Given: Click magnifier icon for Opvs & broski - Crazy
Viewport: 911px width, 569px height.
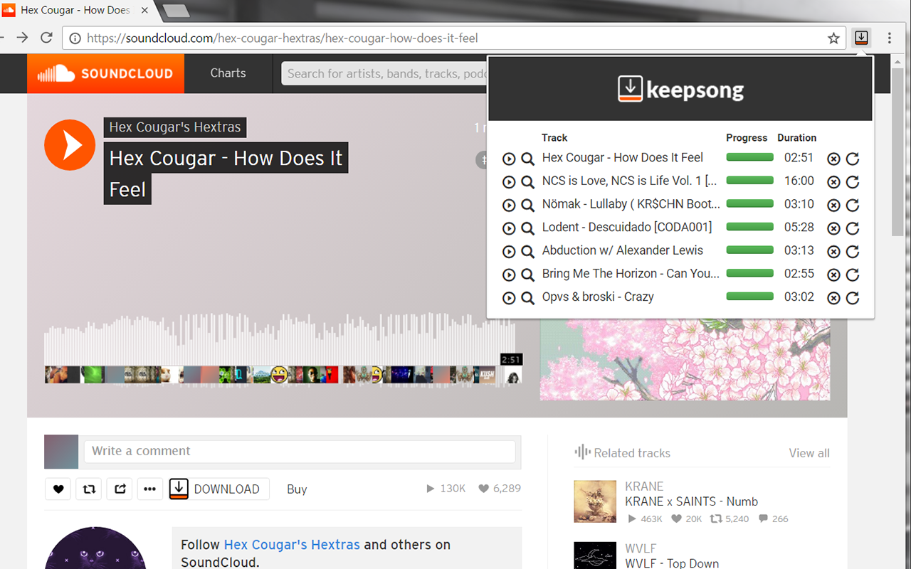Looking at the screenshot, I should [527, 298].
